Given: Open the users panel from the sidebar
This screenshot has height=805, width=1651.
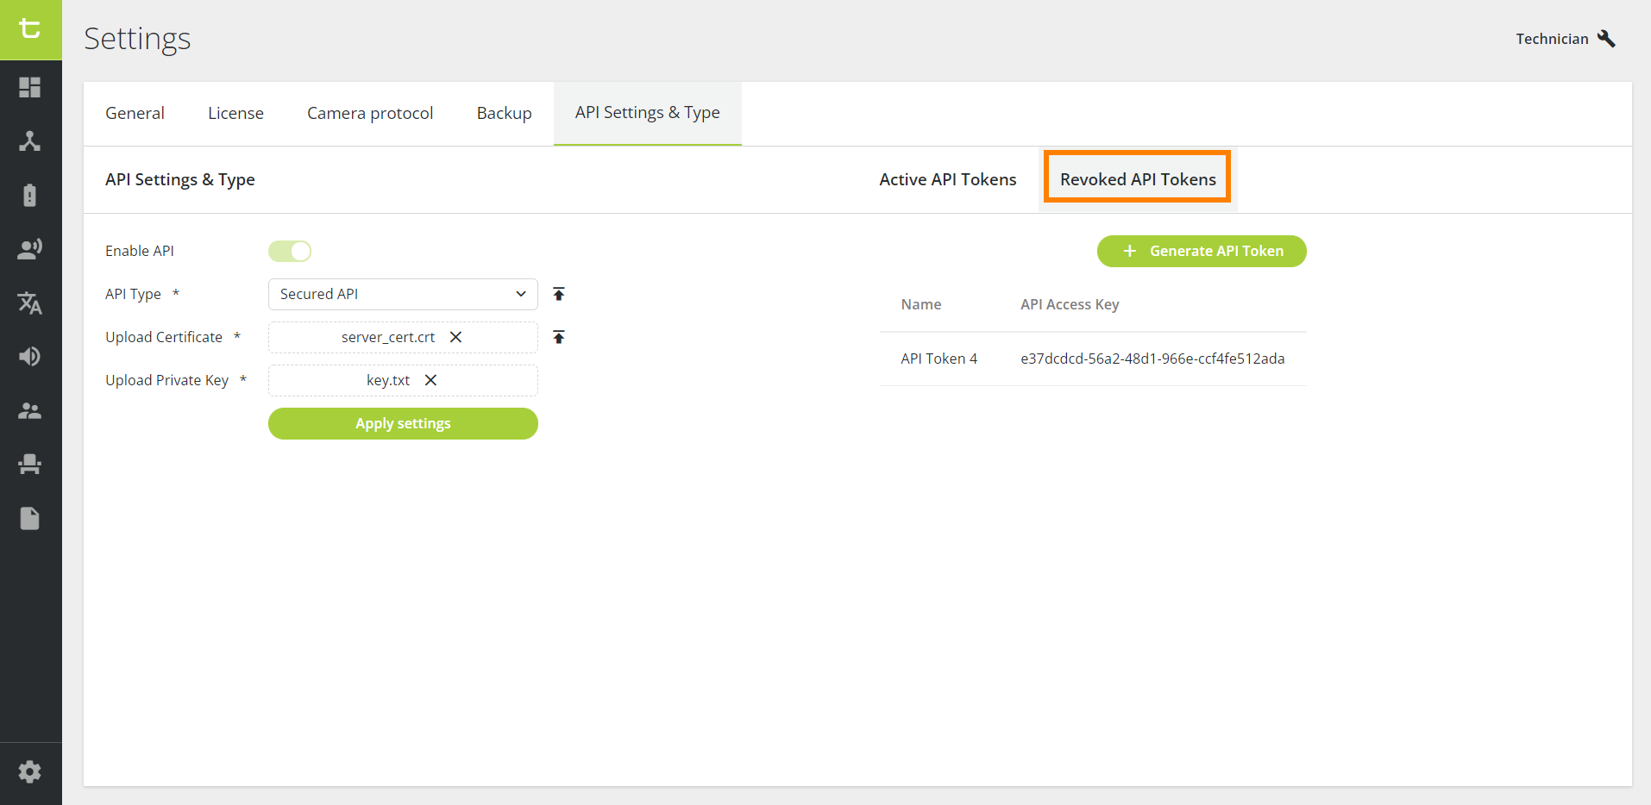Looking at the screenshot, I should click(x=30, y=410).
